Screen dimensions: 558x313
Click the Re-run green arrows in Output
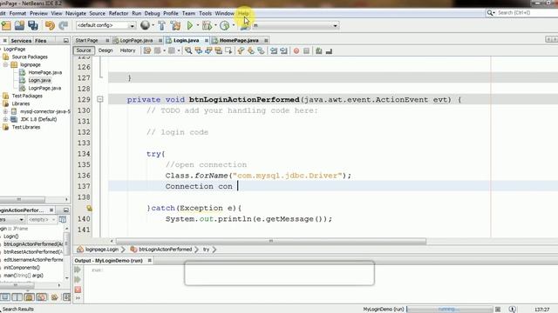(x=78, y=270)
